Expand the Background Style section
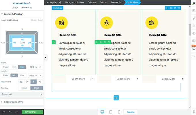 (22, 102)
